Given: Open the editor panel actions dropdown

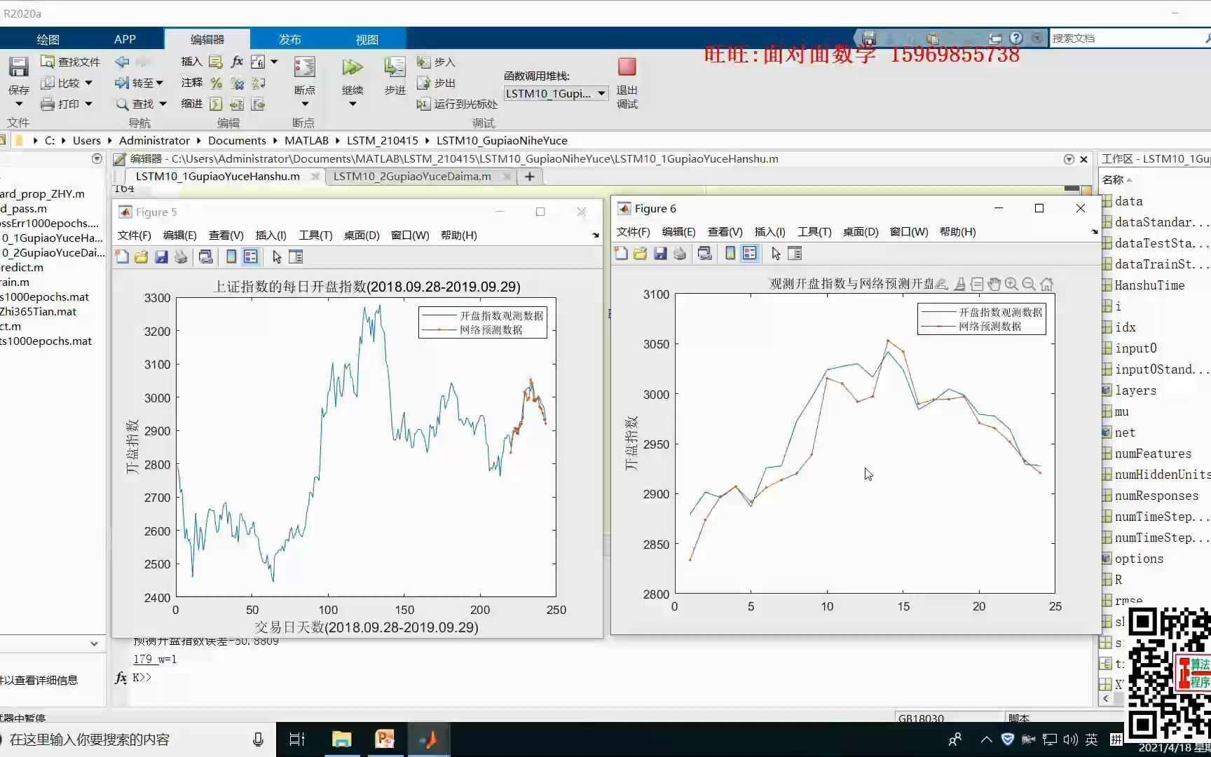Looking at the screenshot, I should 1069,159.
